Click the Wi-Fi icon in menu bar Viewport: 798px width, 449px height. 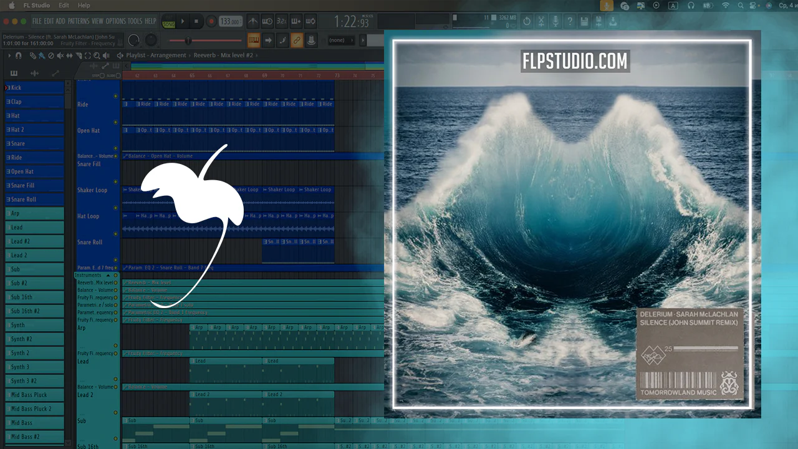(x=725, y=5)
